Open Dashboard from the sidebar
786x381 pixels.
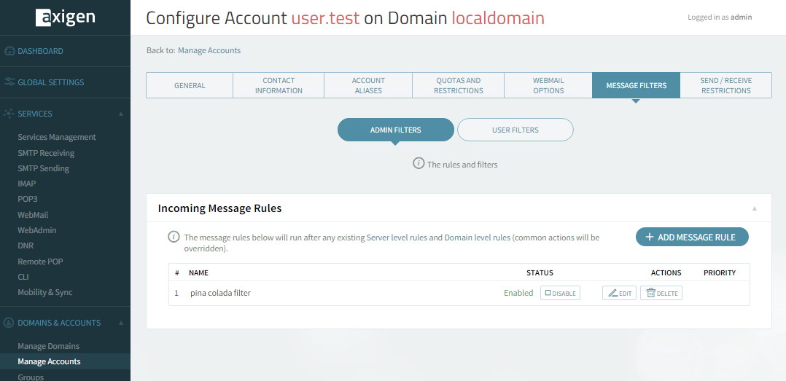coord(40,51)
